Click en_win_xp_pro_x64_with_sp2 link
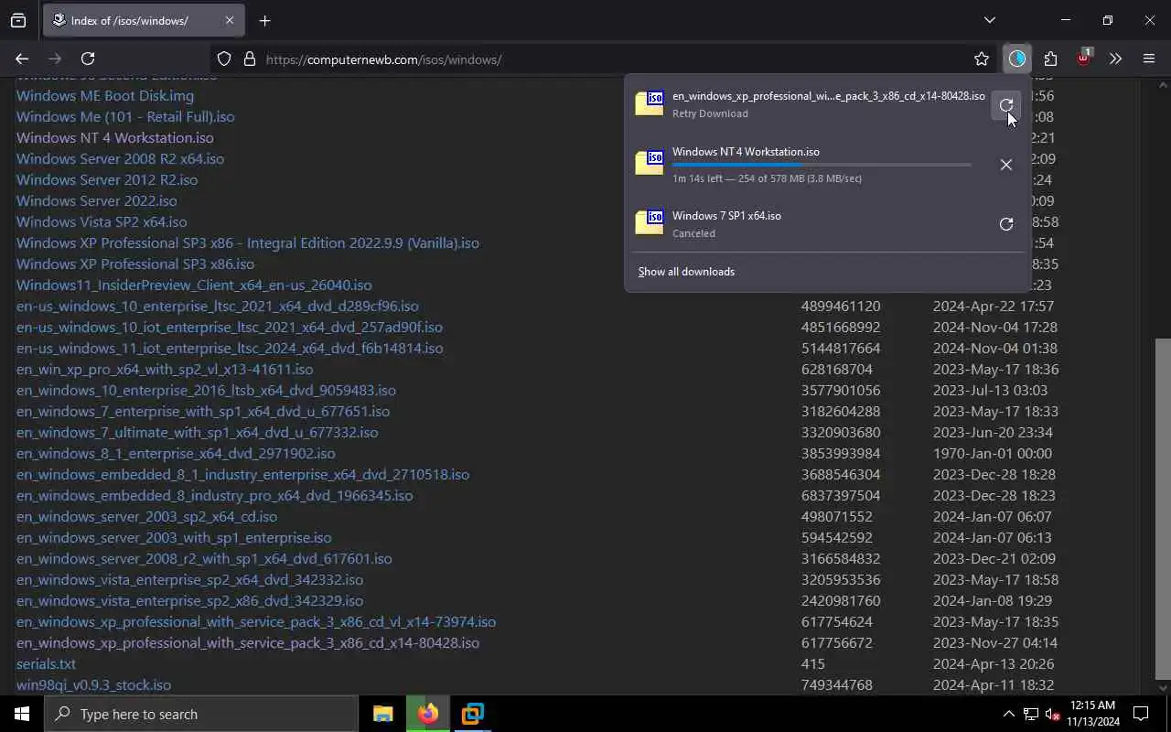The height and width of the screenshot is (732, 1171). pos(165,369)
